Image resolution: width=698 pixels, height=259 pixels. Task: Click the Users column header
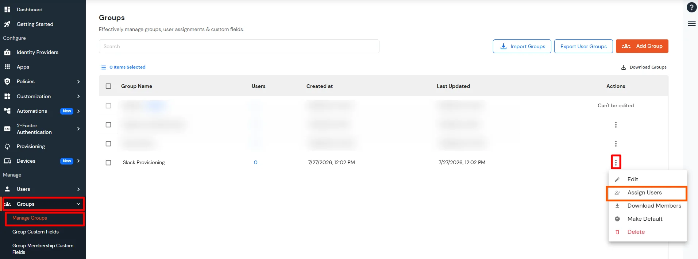[x=258, y=86]
